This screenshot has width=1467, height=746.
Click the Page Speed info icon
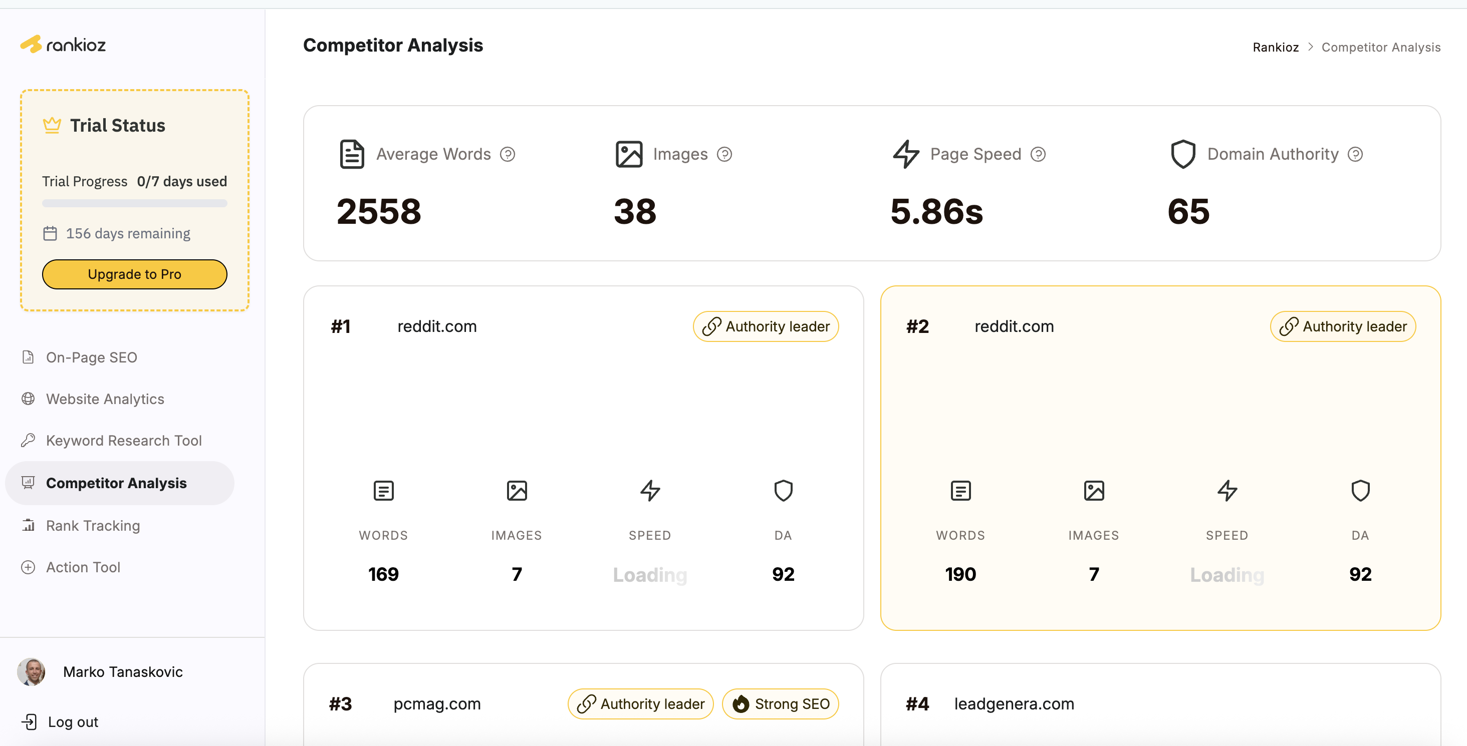pos(1038,154)
